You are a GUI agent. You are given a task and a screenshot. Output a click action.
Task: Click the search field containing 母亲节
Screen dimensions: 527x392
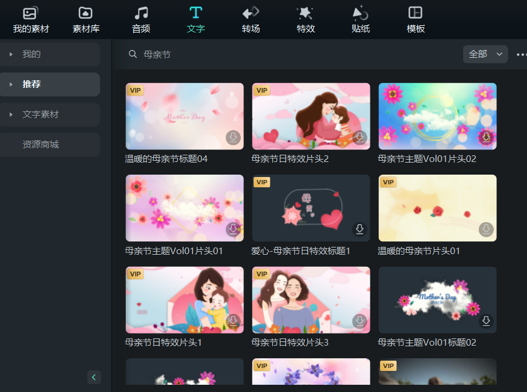click(x=289, y=54)
